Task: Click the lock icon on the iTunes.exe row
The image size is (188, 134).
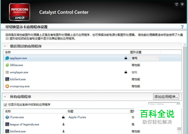Action: [x=63, y=117]
